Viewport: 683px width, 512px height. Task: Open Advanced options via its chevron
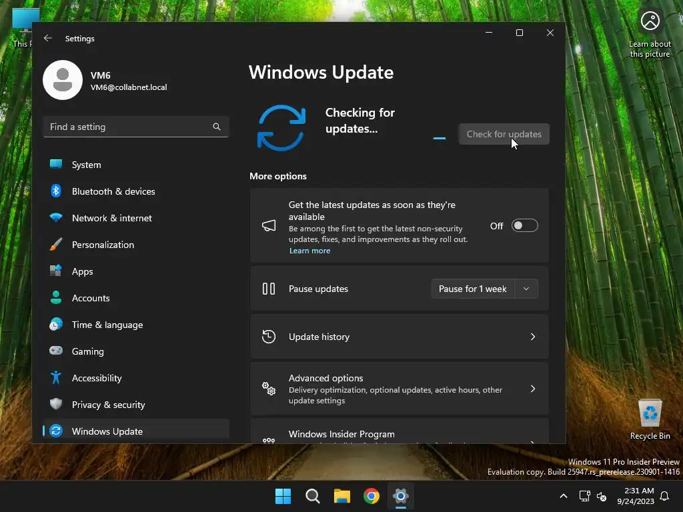[533, 389]
